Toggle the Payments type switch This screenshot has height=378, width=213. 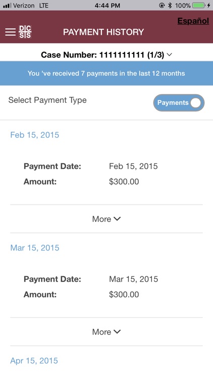tap(179, 103)
